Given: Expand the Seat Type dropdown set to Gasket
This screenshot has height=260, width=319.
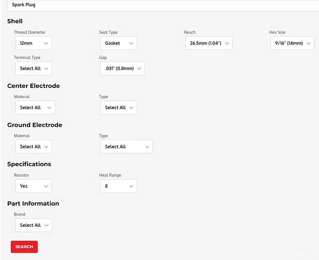Looking at the screenshot, I should [x=118, y=43].
